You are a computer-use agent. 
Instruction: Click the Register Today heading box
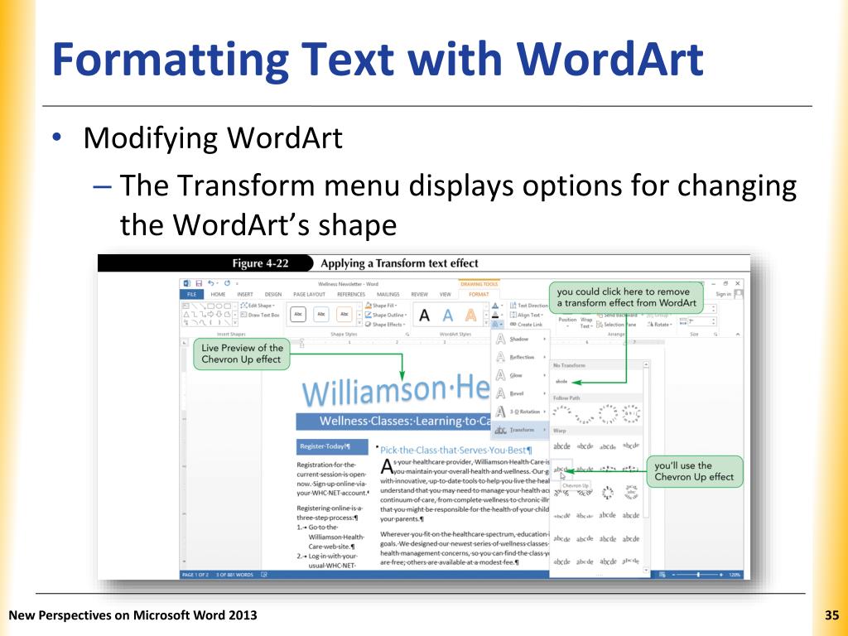(332, 446)
